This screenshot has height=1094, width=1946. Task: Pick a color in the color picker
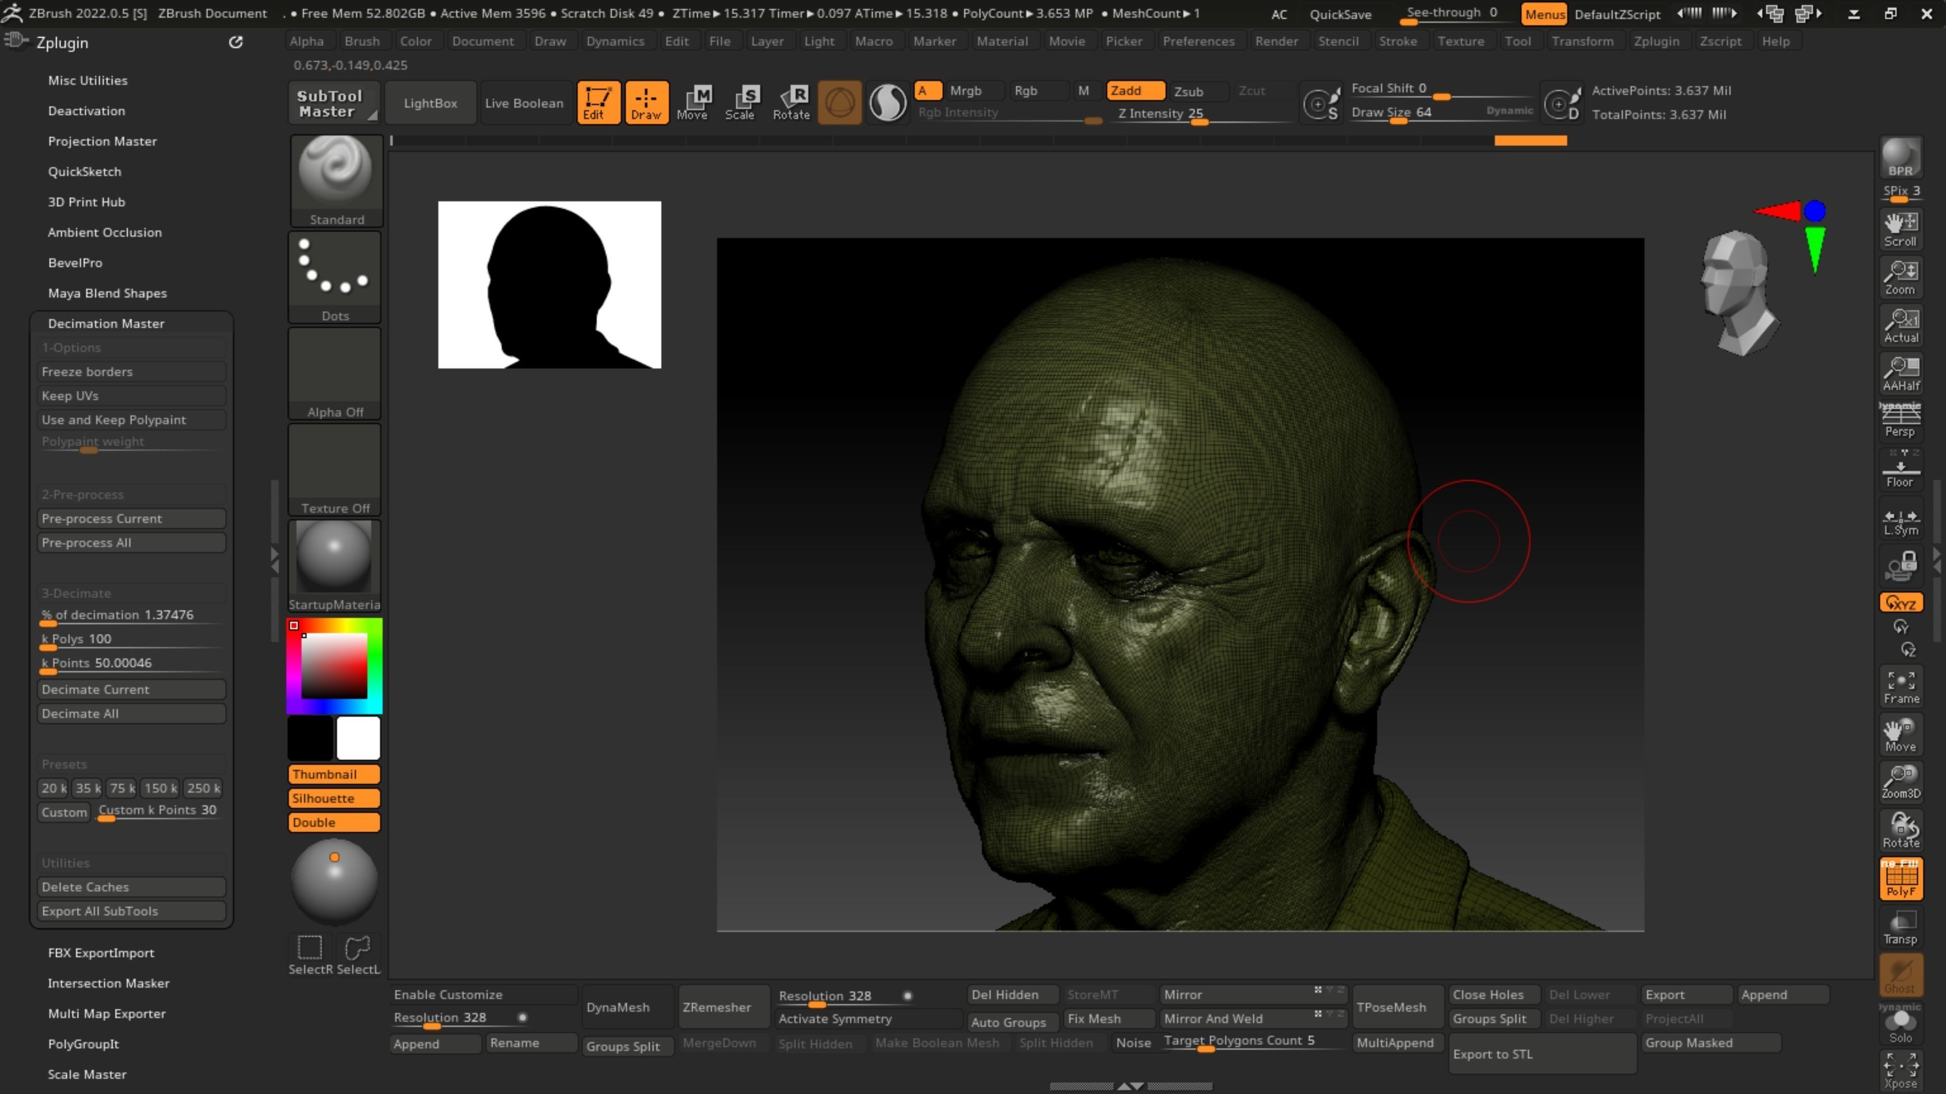click(x=334, y=666)
